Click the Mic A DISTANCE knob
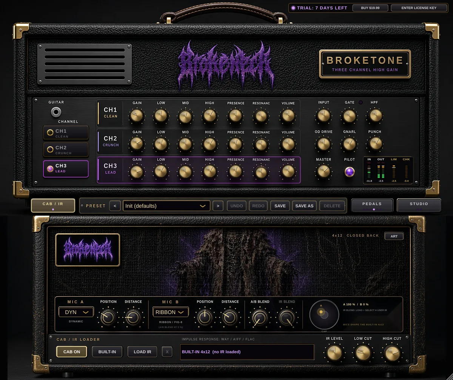This screenshot has width=453, height=380. coord(133,318)
